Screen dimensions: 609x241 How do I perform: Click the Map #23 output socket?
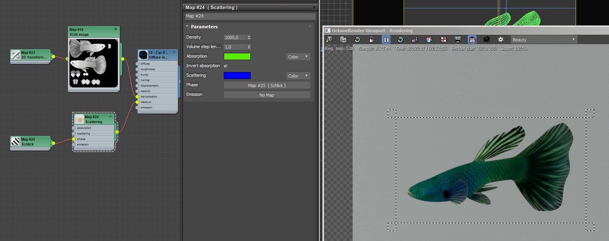tap(53, 56)
